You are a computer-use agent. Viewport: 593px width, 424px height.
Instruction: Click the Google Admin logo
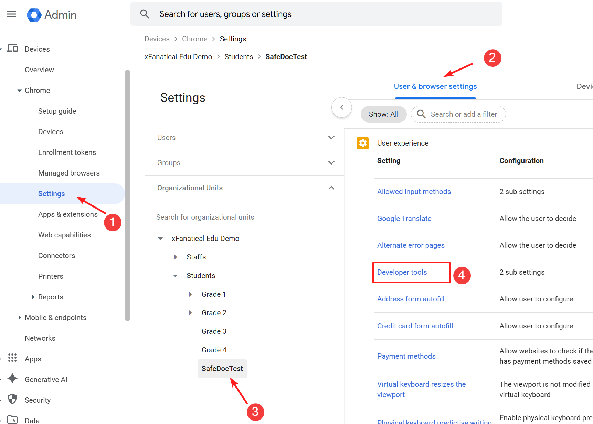34,15
